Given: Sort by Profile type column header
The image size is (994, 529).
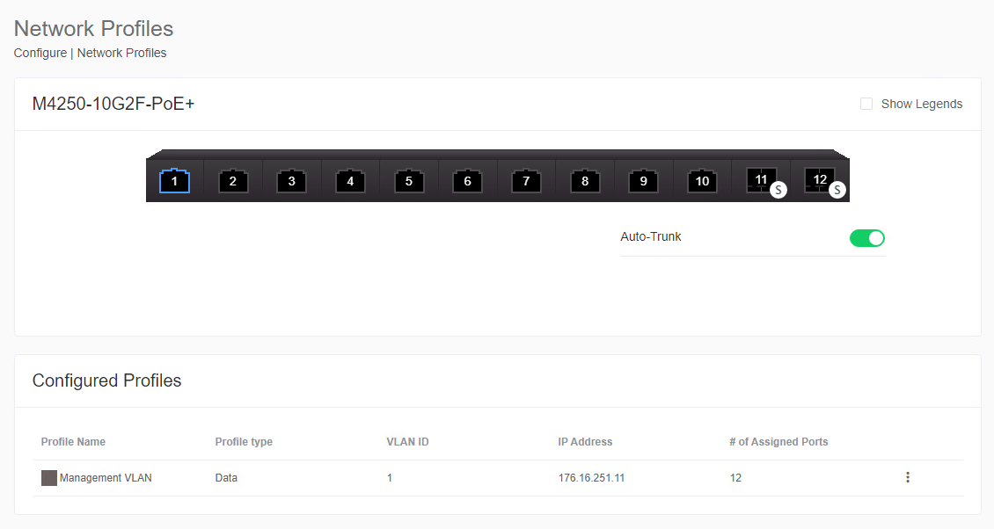Looking at the screenshot, I should (244, 442).
